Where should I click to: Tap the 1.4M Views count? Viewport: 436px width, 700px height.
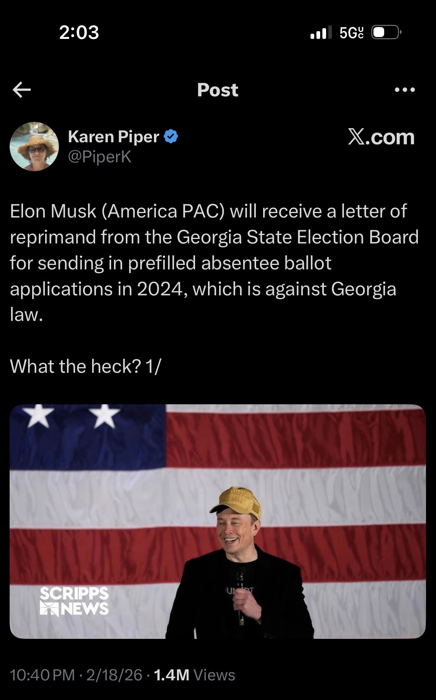[194, 675]
